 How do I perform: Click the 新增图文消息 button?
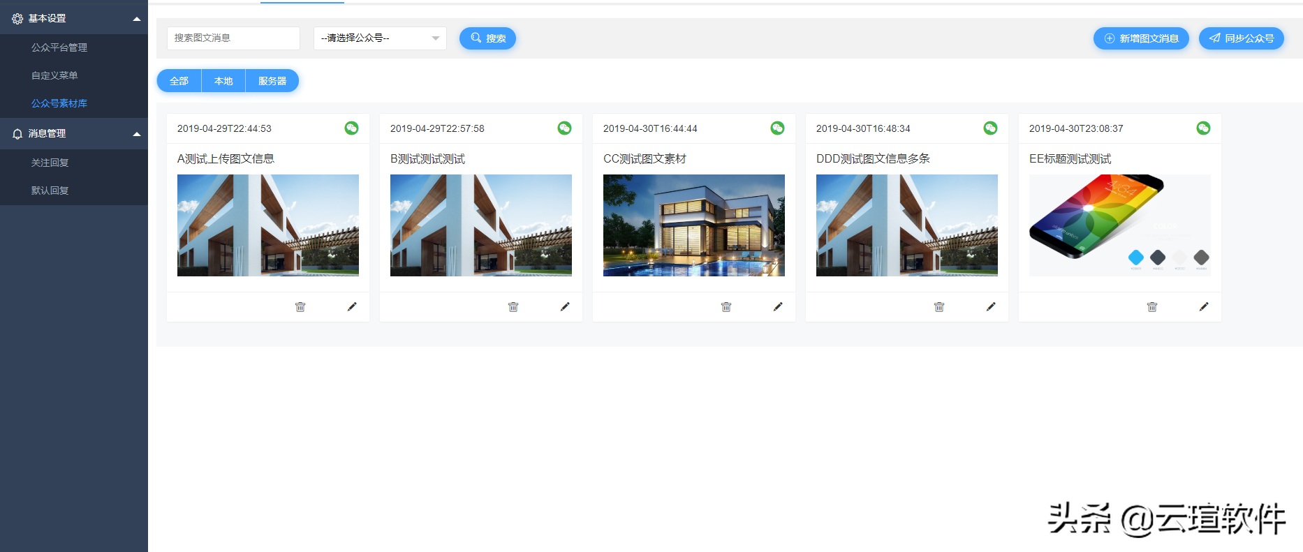(x=1141, y=38)
